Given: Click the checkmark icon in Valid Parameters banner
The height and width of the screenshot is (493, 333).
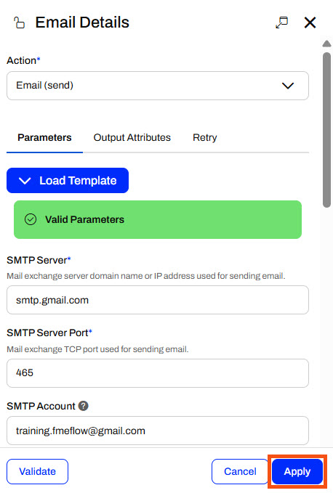Looking at the screenshot, I should [31, 219].
